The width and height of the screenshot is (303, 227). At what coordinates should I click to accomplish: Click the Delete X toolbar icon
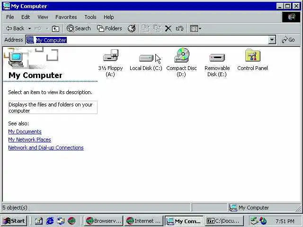click(168, 28)
